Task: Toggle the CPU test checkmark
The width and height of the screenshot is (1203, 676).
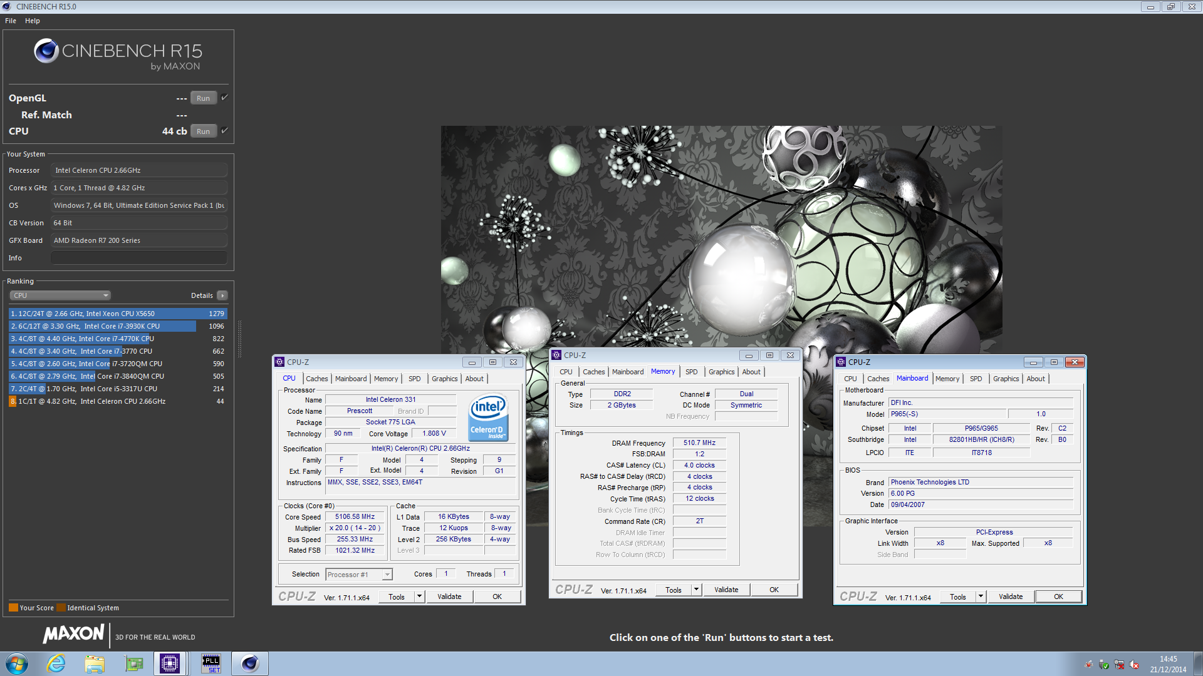Action: pyautogui.click(x=225, y=131)
